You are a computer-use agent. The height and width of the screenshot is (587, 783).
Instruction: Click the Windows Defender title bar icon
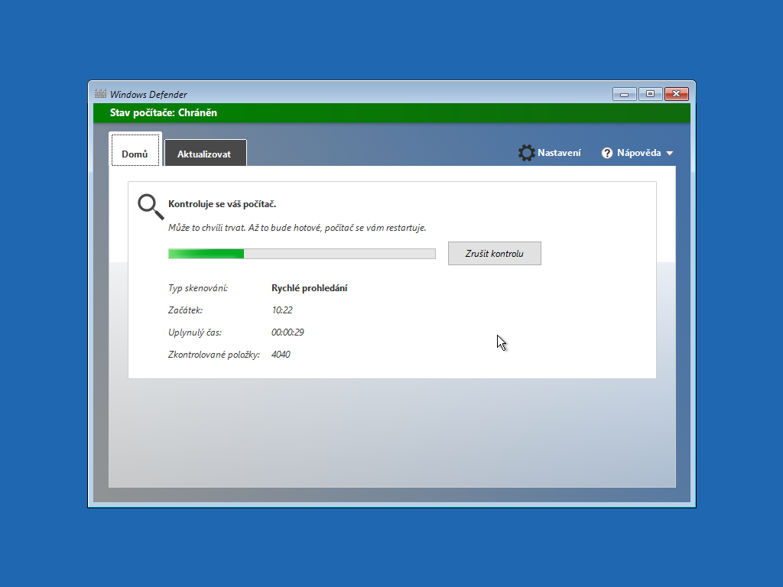coord(100,93)
